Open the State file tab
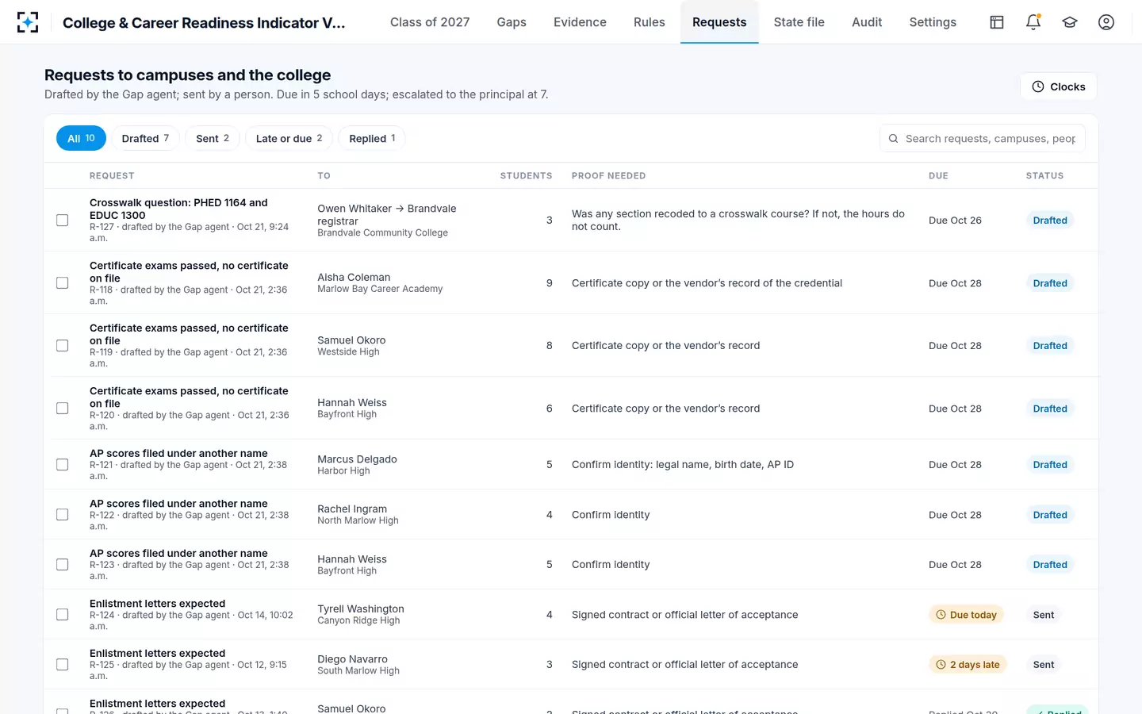Screen dimensions: 1142x714 click(799, 22)
